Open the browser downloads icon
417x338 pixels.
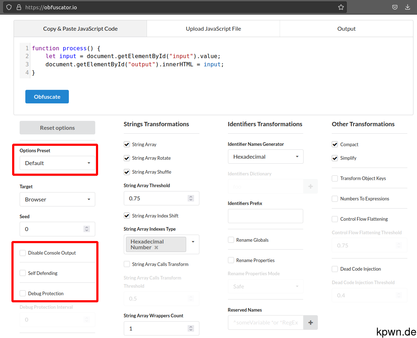(407, 7)
